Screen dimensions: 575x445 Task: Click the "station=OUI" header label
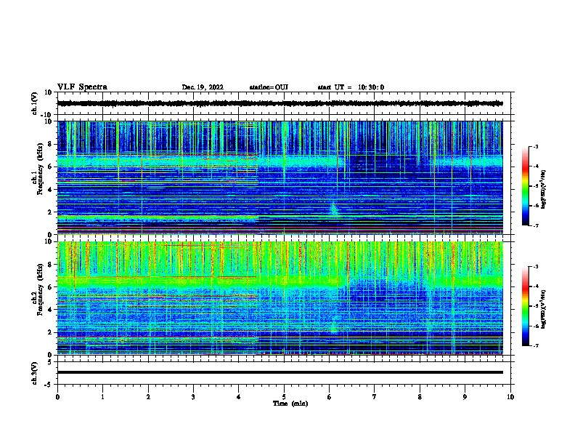click(x=269, y=87)
